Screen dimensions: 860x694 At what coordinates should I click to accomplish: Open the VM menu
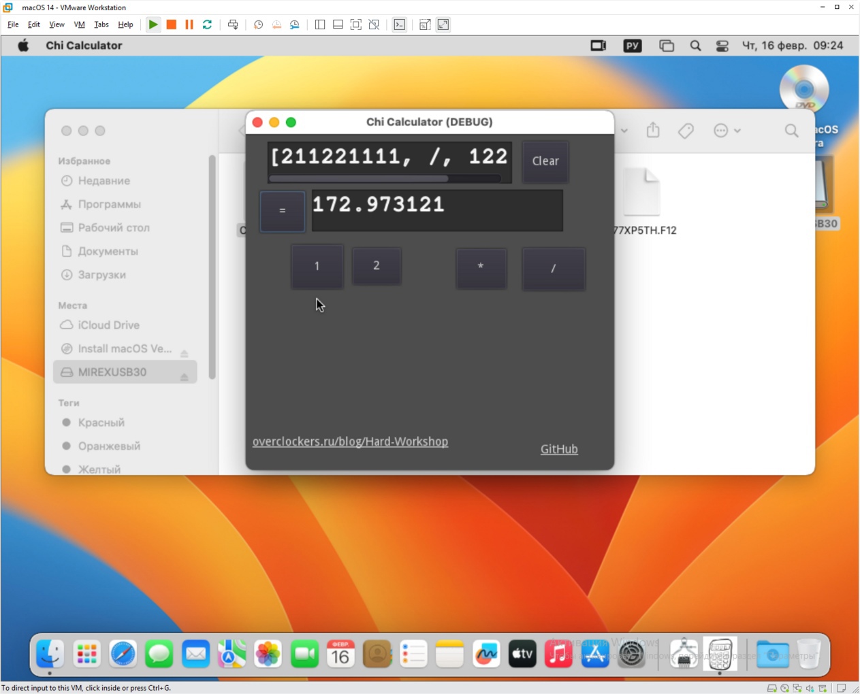(80, 24)
